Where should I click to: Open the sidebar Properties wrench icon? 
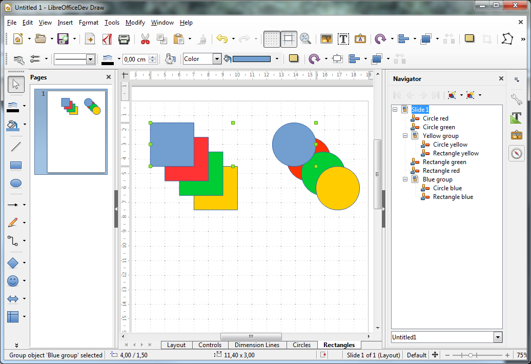(x=516, y=99)
